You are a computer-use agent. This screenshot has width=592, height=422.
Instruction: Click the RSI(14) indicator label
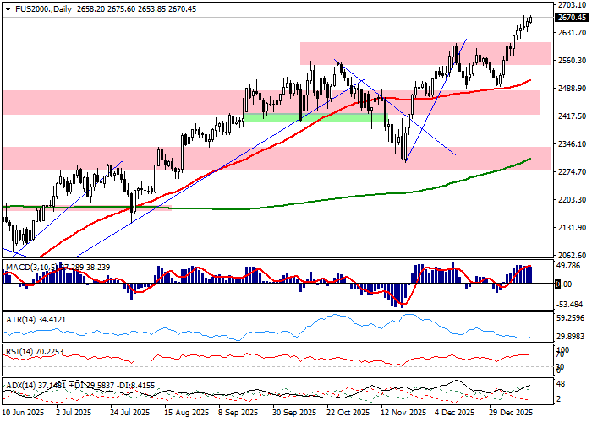pos(19,351)
